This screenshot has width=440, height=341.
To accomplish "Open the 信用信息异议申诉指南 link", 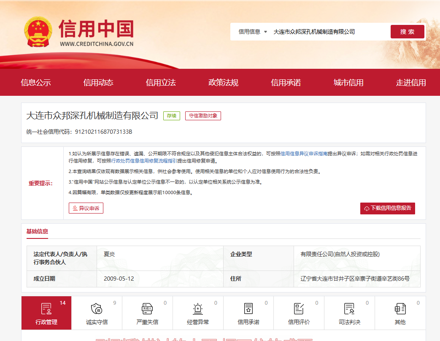I will [x=304, y=154].
